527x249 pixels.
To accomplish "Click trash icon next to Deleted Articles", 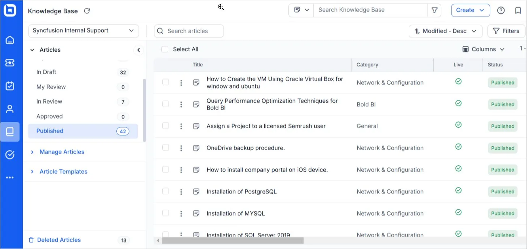I will coord(31,240).
